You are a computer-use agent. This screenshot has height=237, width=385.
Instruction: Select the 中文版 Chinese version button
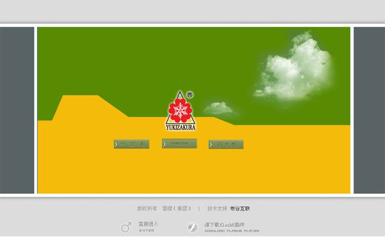point(131,144)
